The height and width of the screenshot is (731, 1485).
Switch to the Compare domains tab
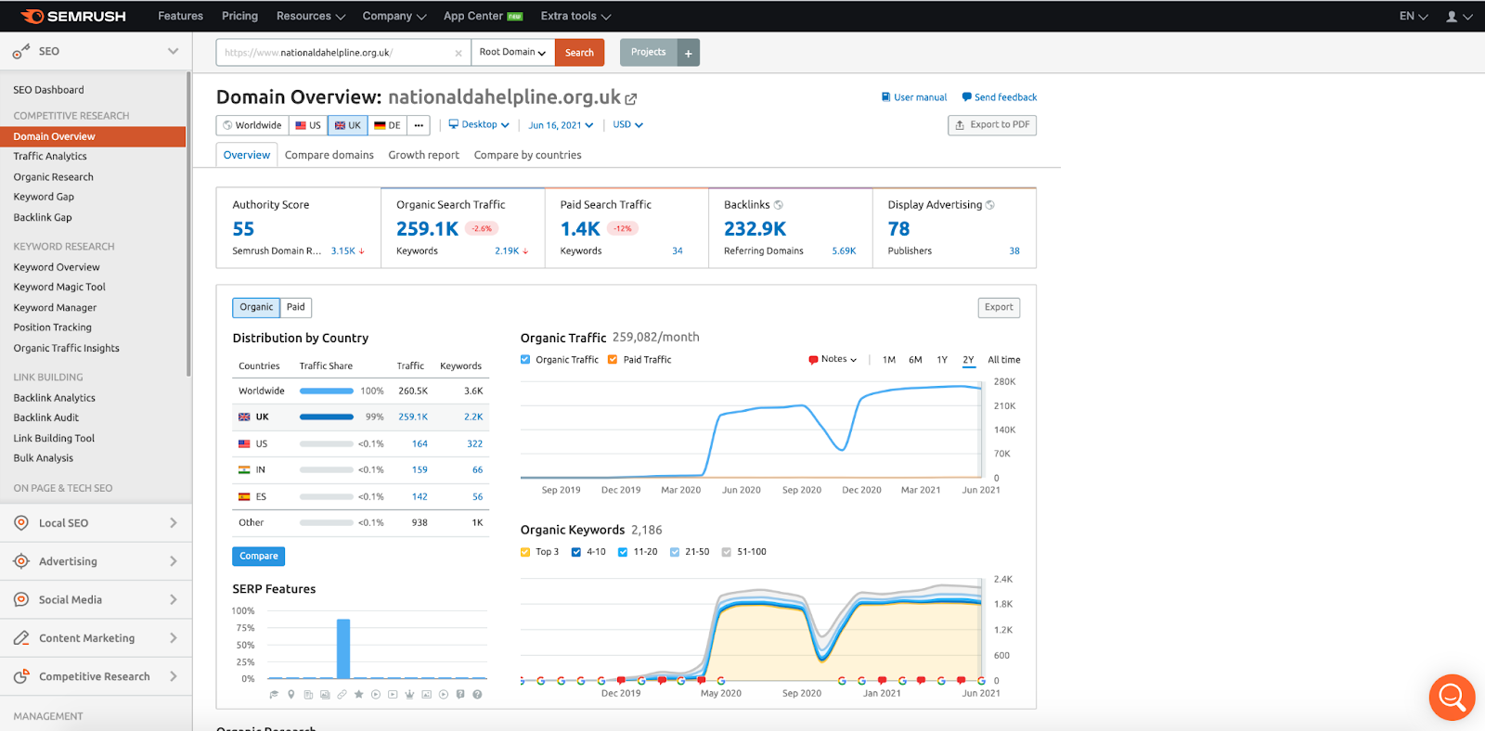coord(329,155)
